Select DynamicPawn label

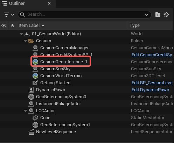[50, 90]
